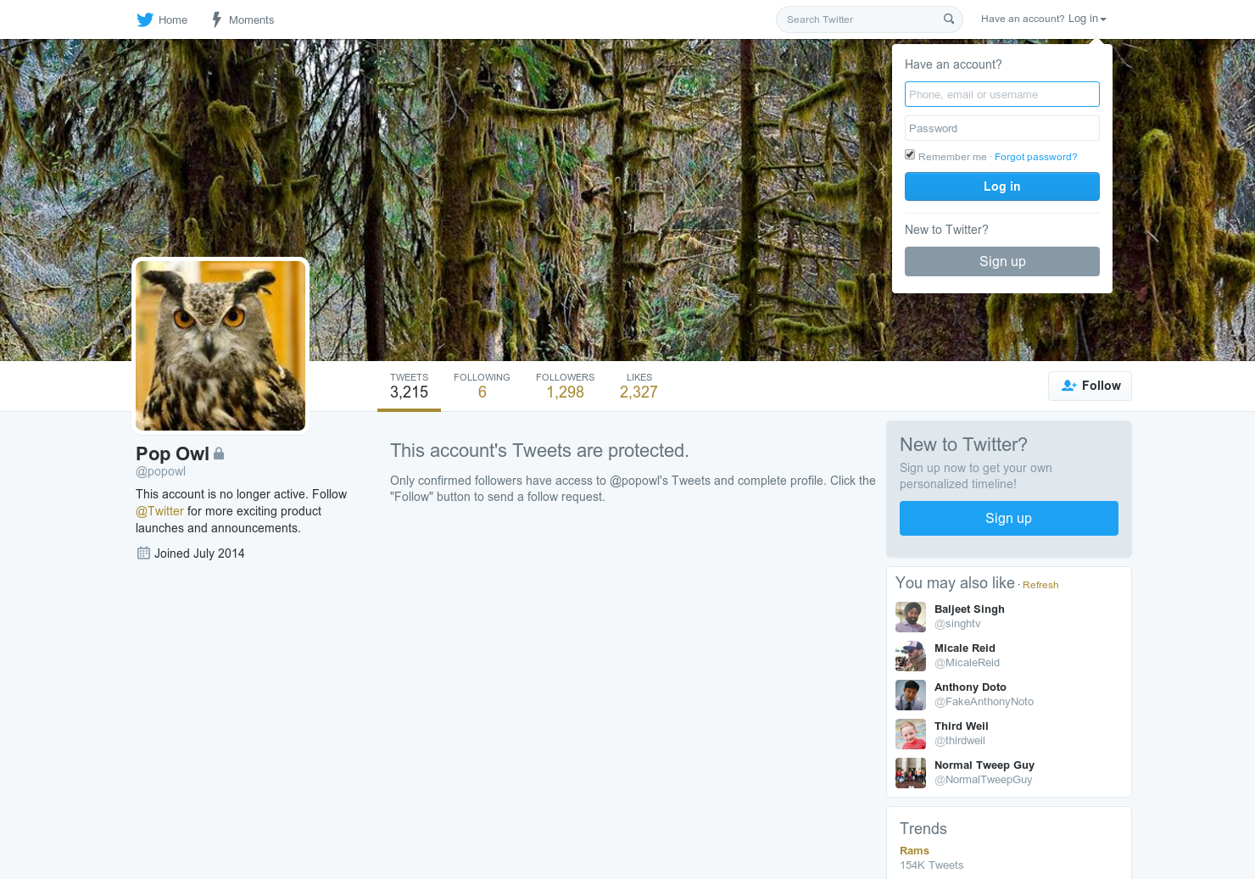
Task: Go to Home in the top navigation
Action: click(162, 19)
